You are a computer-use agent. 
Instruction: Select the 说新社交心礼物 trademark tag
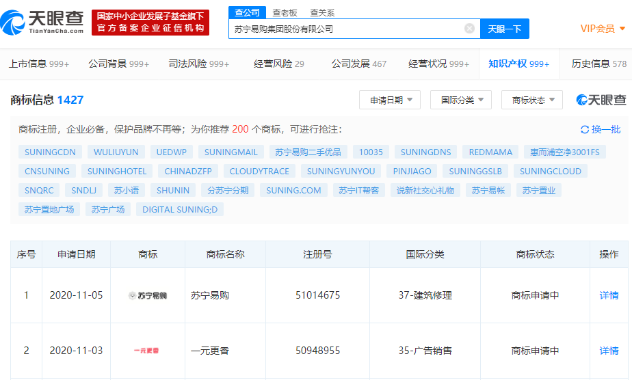(x=425, y=191)
